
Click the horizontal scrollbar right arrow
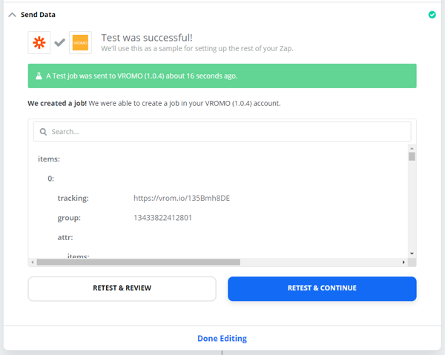tap(403, 262)
